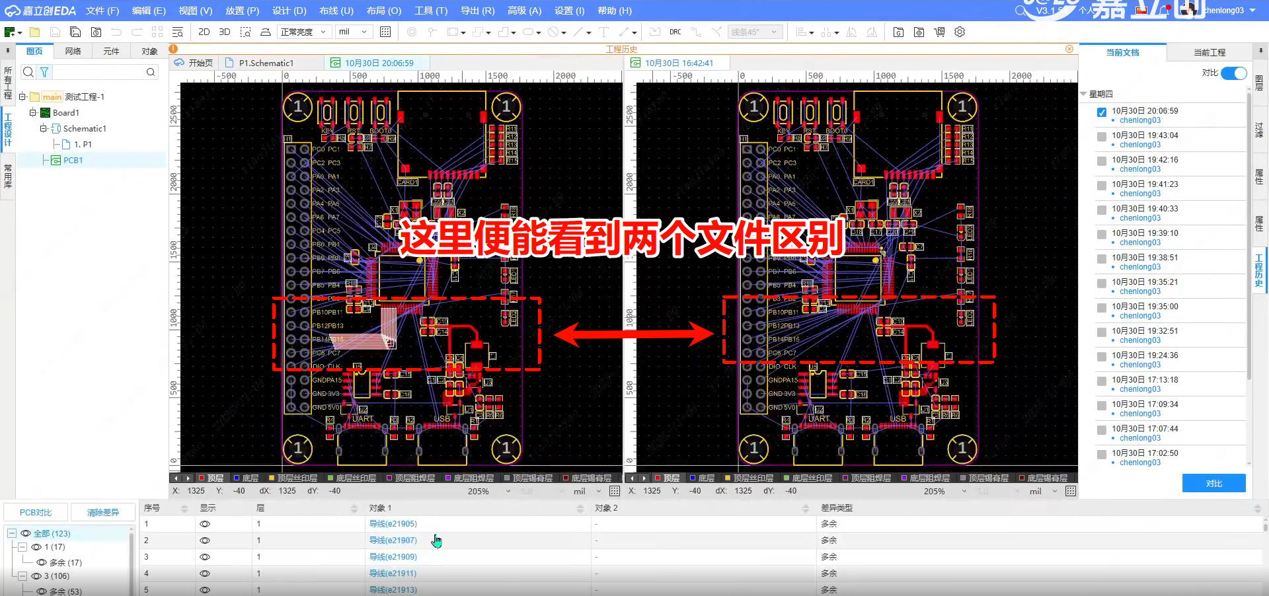The height and width of the screenshot is (596, 1269).
Task: Uncheck the 10月30日 20:06:59 history checkbox
Action: click(1101, 112)
